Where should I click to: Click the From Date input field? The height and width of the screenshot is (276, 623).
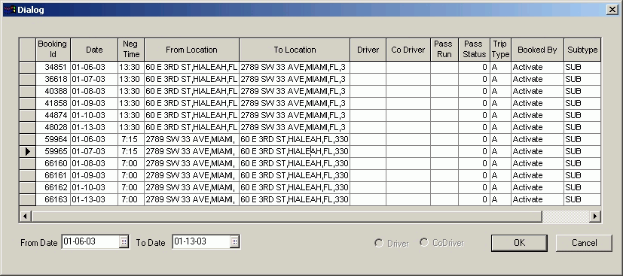click(90, 241)
